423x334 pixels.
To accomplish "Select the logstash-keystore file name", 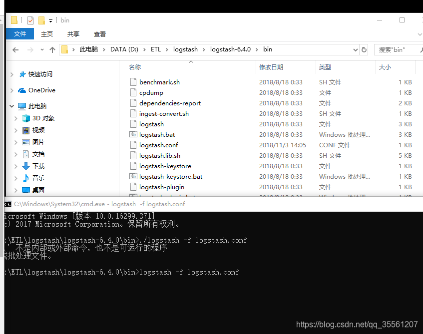I will tap(165, 166).
